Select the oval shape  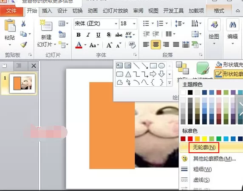(161, 66)
